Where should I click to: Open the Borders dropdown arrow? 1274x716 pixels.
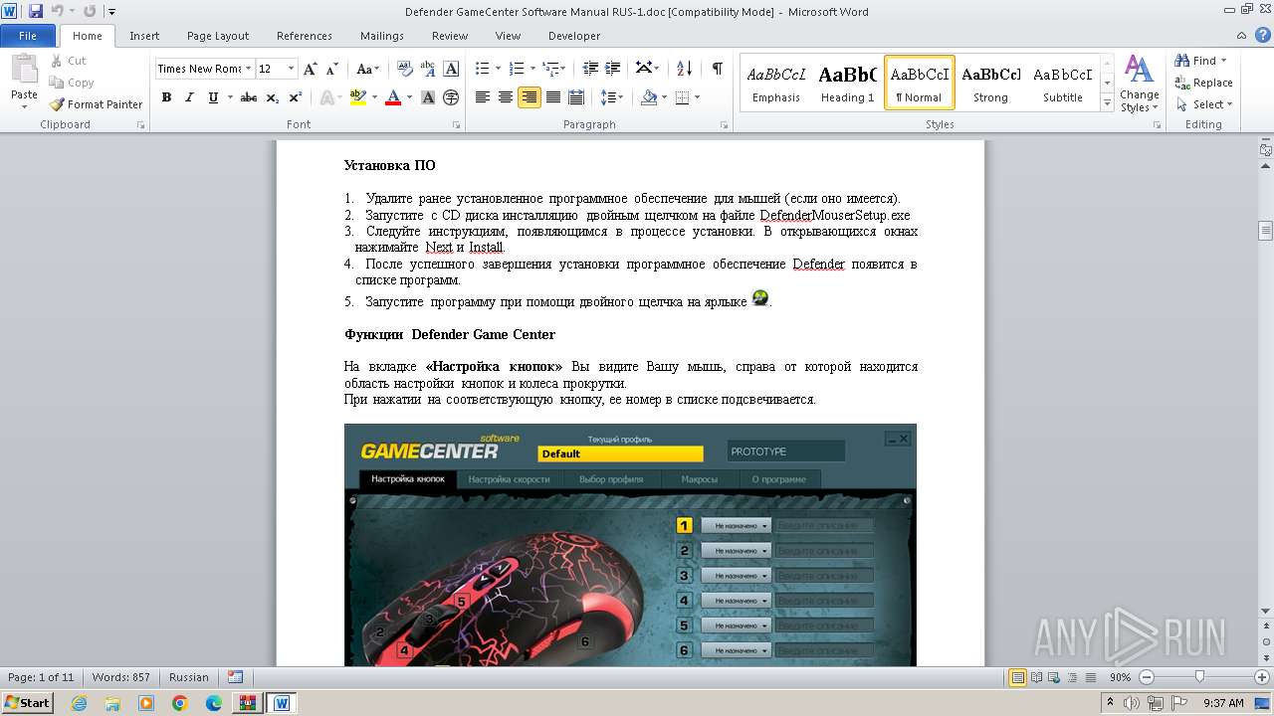click(697, 97)
